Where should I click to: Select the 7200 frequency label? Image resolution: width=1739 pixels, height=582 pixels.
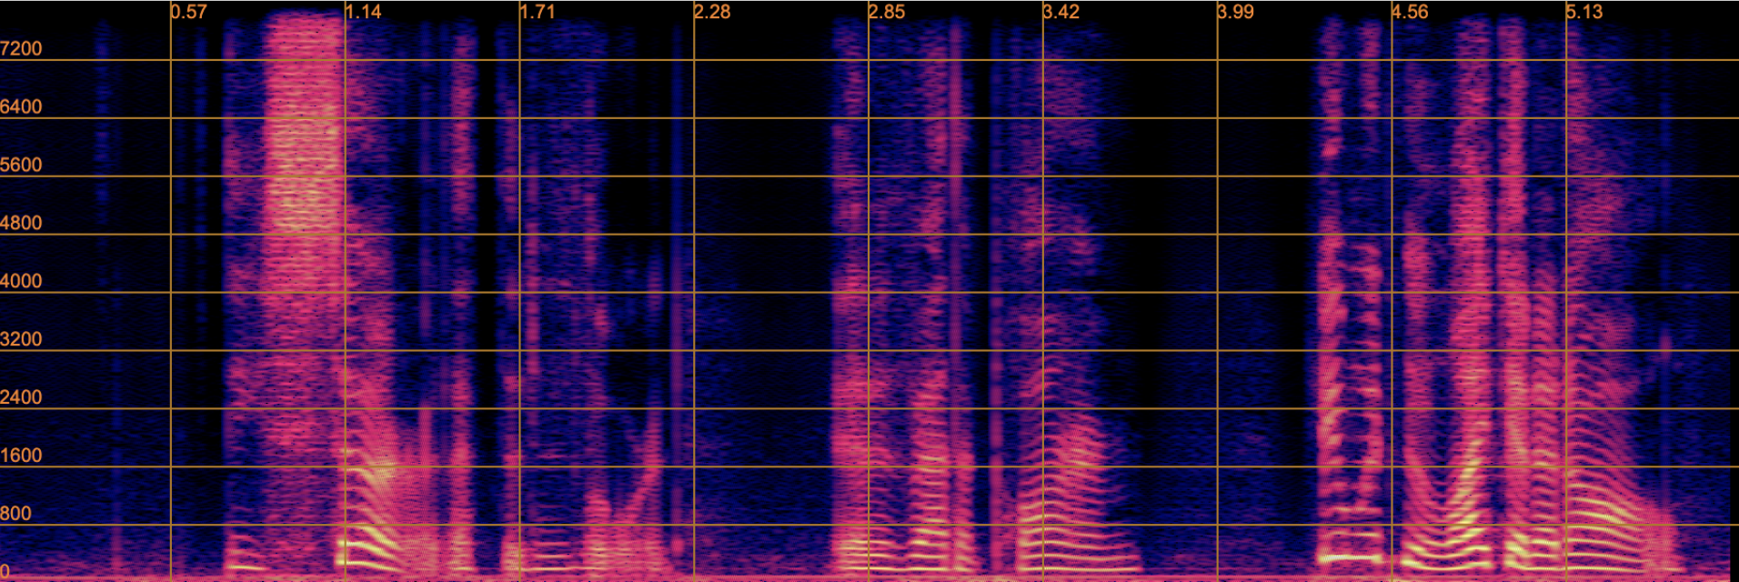click(x=21, y=49)
